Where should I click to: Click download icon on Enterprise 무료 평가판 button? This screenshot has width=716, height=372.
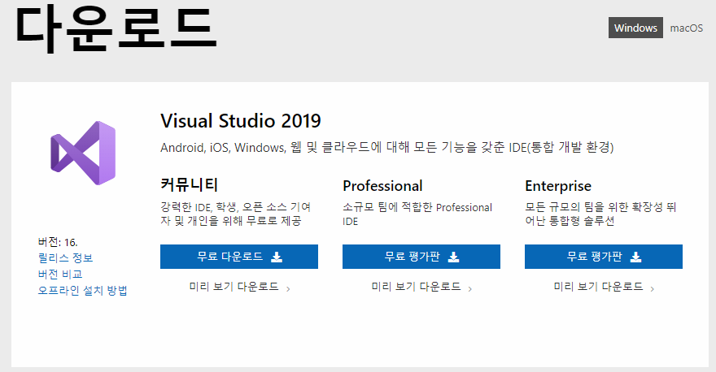(635, 257)
